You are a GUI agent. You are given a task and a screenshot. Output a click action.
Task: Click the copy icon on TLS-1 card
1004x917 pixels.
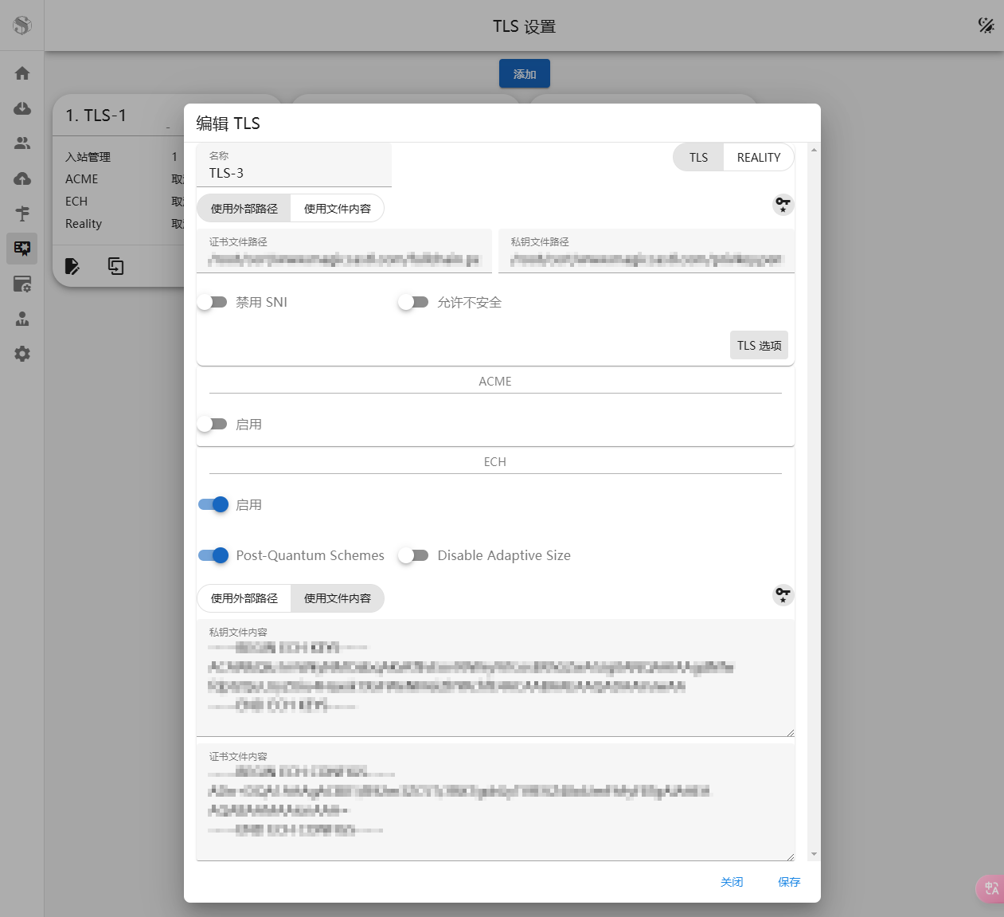pyautogui.click(x=115, y=266)
